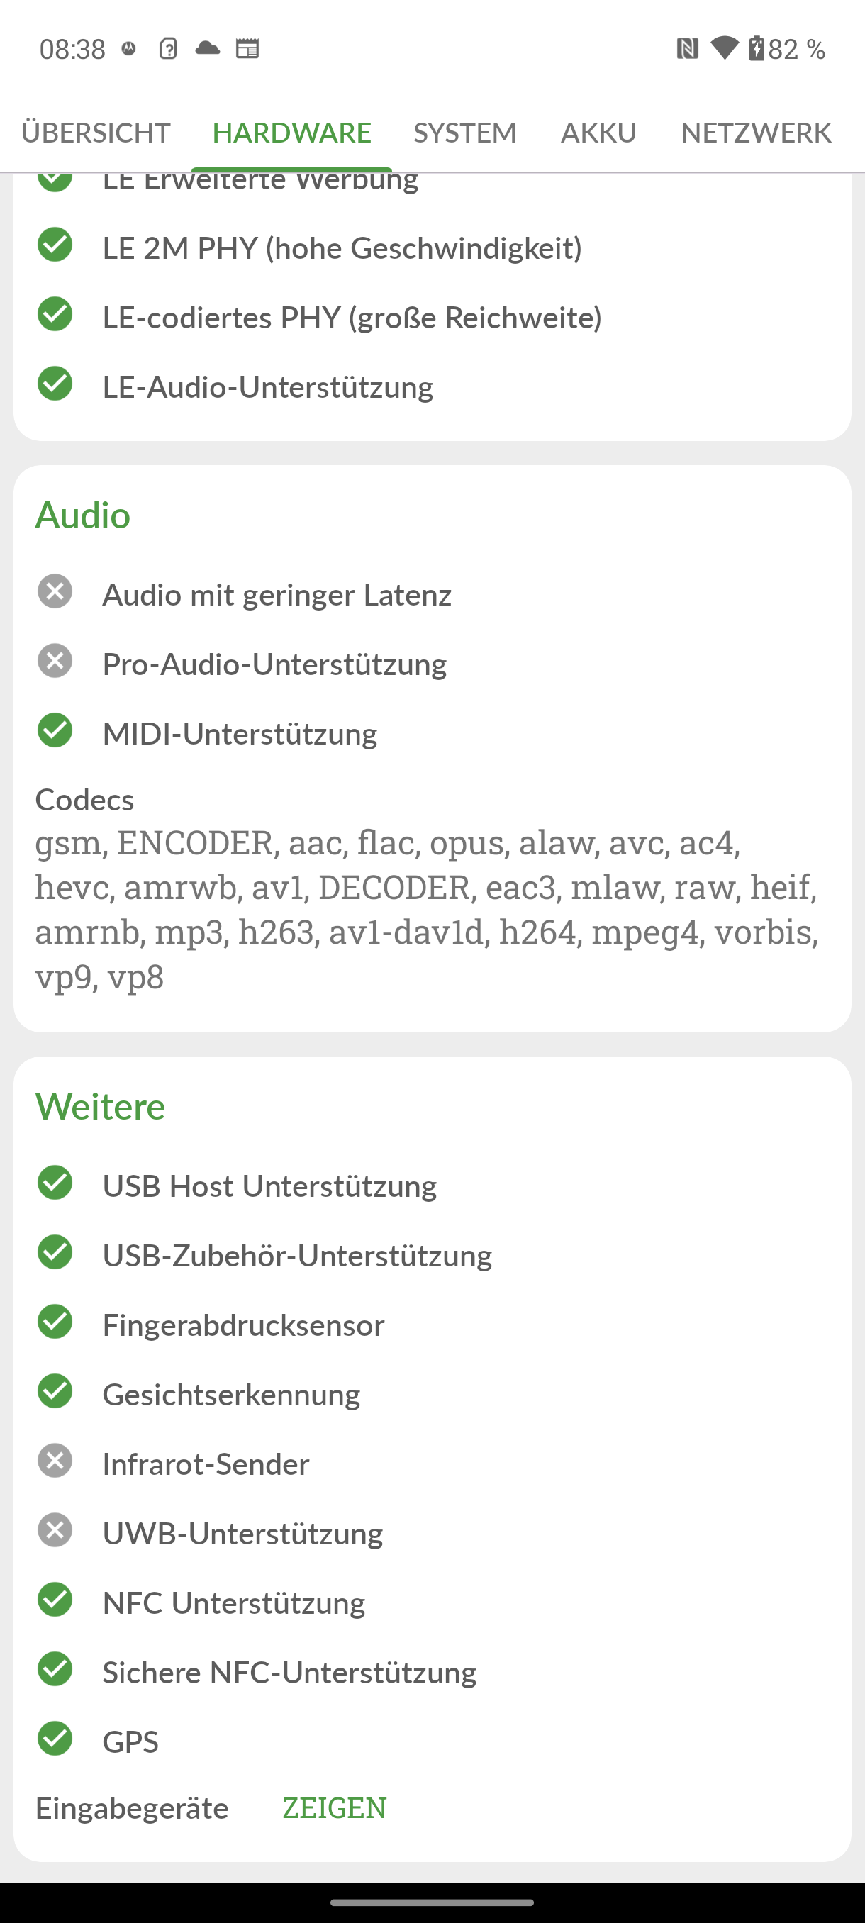Viewport: 865px width, 1923px height.
Task: Open the SYSTEM tab
Action: click(465, 133)
